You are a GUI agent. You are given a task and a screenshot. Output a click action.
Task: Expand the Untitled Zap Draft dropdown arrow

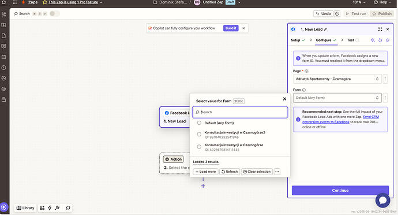(x=239, y=2)
